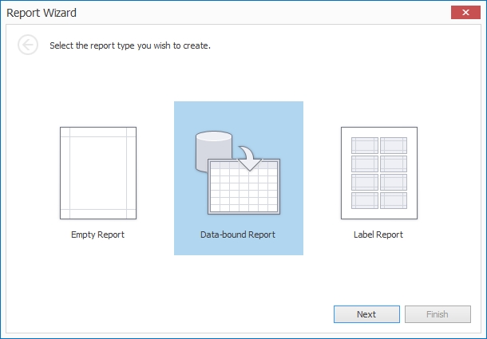This screenshot has height=339, width=487.
Task: Select the Empty Report page icon
Action: [97, 172]
